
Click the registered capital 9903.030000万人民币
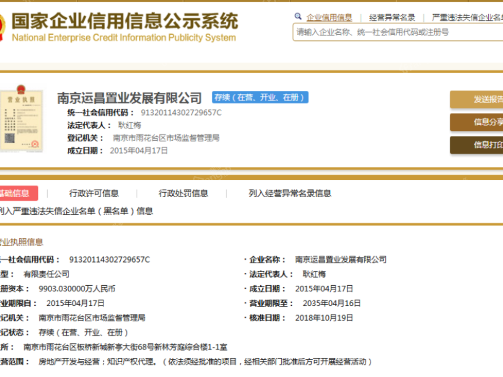coord(77,289)
